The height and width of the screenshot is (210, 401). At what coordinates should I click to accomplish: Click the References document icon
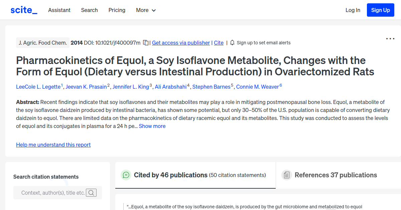[286, 175]
